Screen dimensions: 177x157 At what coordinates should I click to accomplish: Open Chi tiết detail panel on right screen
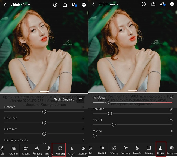click(x=160, y=150)
